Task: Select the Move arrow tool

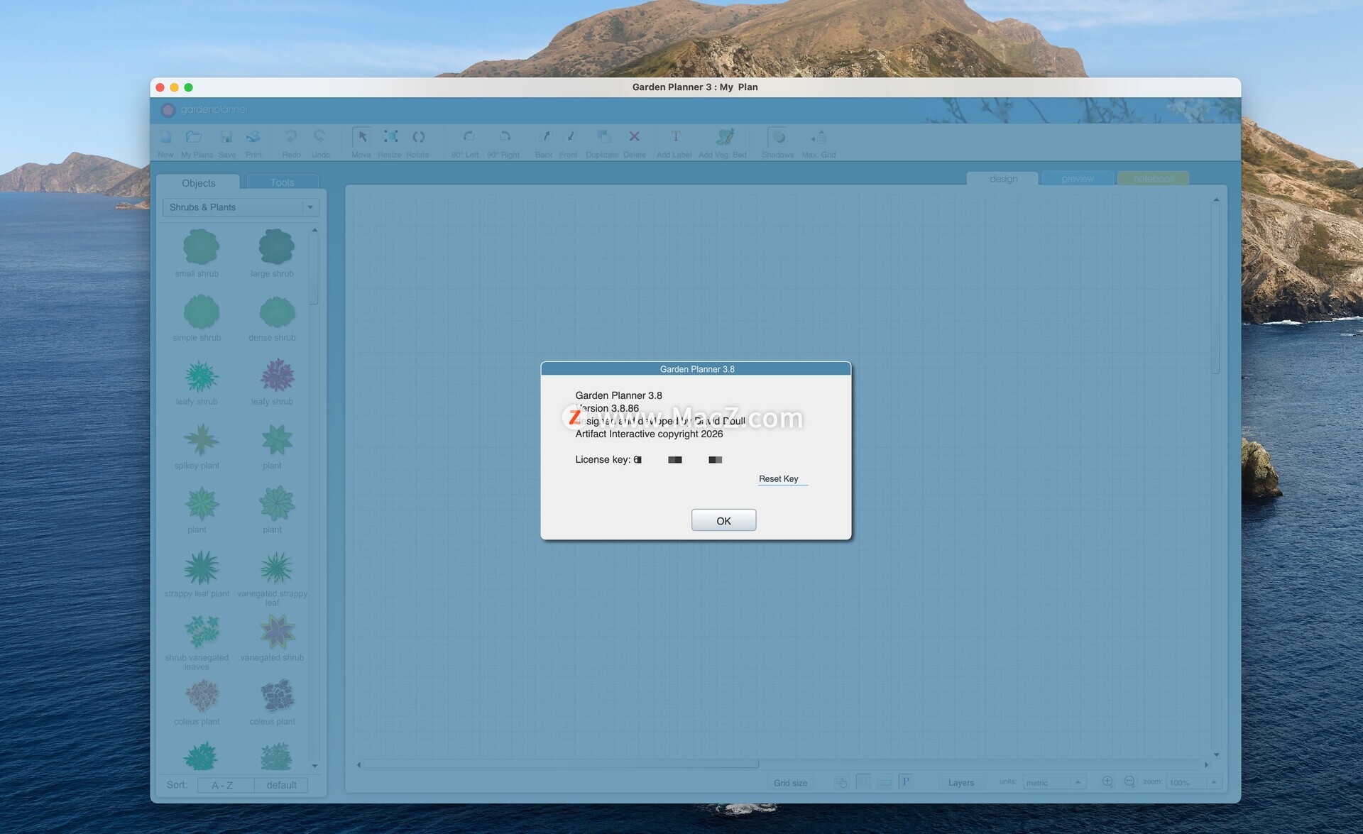Action: point(361,137)
